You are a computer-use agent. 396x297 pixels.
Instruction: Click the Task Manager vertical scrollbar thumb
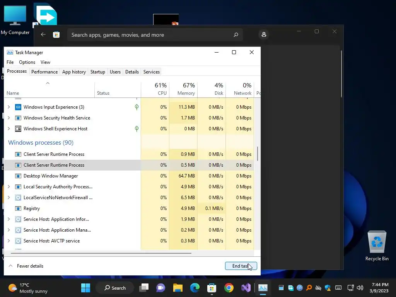point(257,154)
